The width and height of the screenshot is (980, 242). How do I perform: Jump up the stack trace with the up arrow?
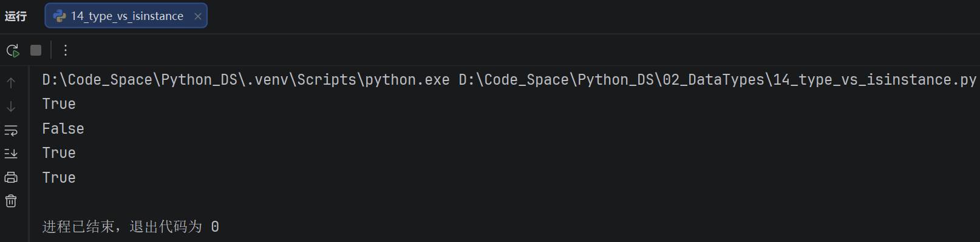tap(11, 83)
